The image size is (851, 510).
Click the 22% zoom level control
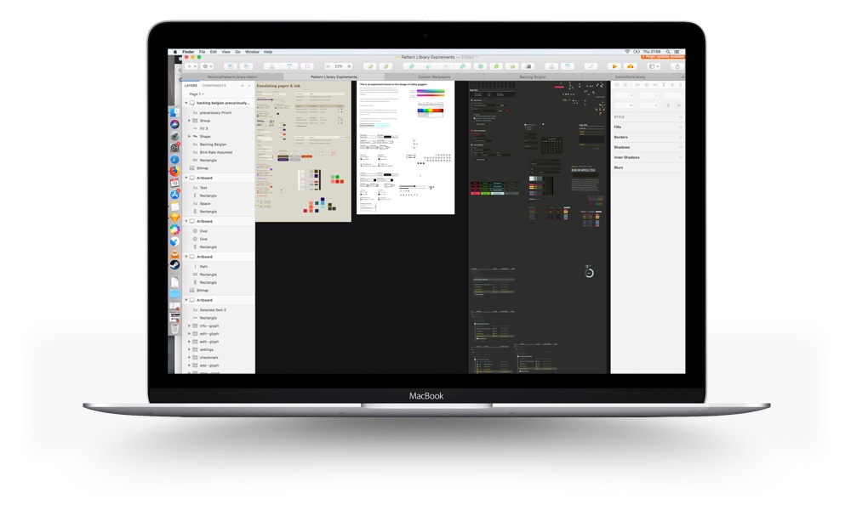pyautogui.click(x=338, y=65)
